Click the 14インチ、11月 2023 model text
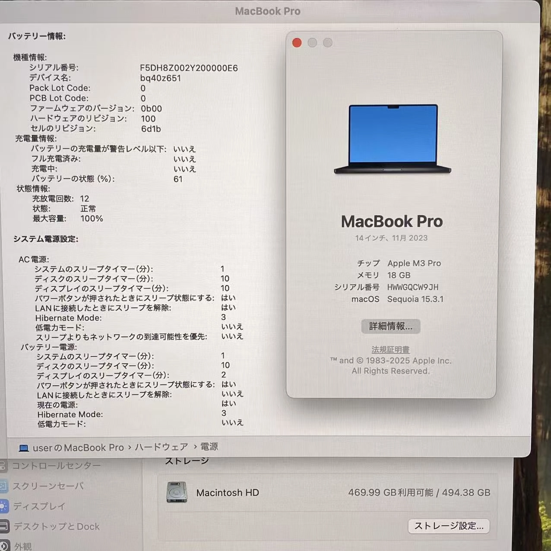This screenshot has height=551, width=551. click(391, 238)
